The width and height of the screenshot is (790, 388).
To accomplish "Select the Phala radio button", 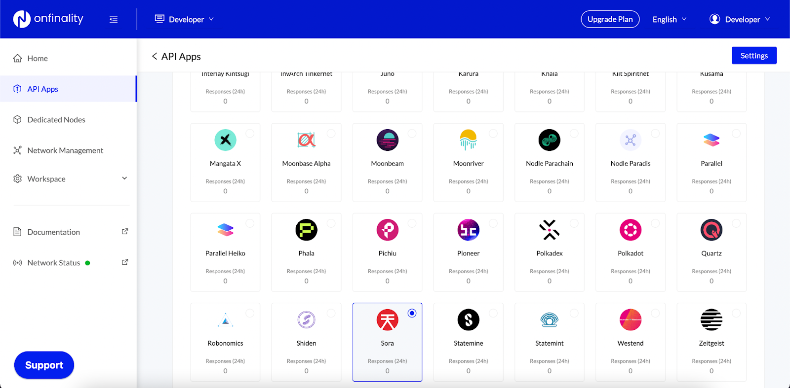I will click(x=331, y=223).
